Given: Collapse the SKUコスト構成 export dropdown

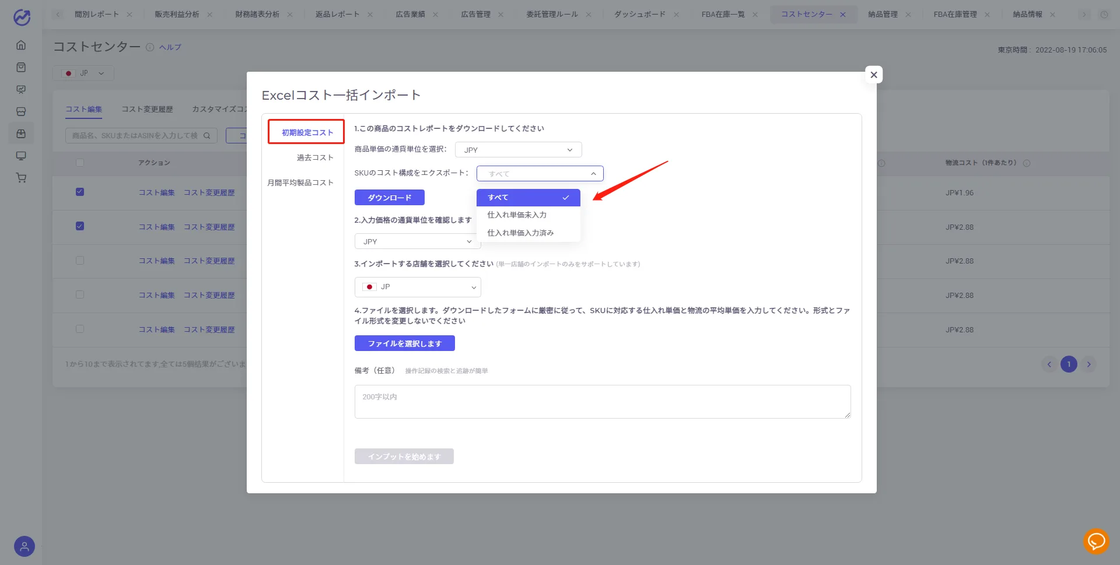Looking at the screenshot, I should tap(540, 174).
